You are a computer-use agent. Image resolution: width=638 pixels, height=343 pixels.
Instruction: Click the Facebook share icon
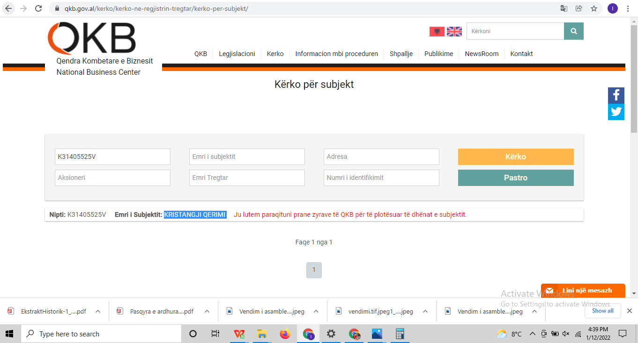(x=616, y=96)
